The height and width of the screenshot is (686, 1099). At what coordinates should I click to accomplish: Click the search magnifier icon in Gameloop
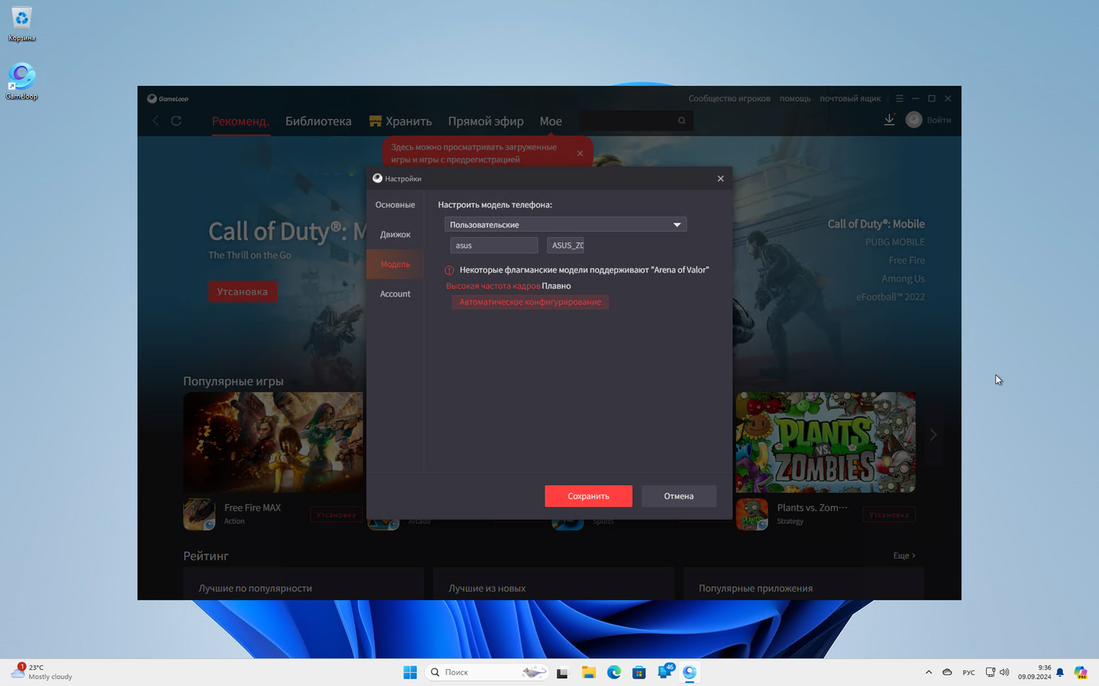(x=682, y=121)
